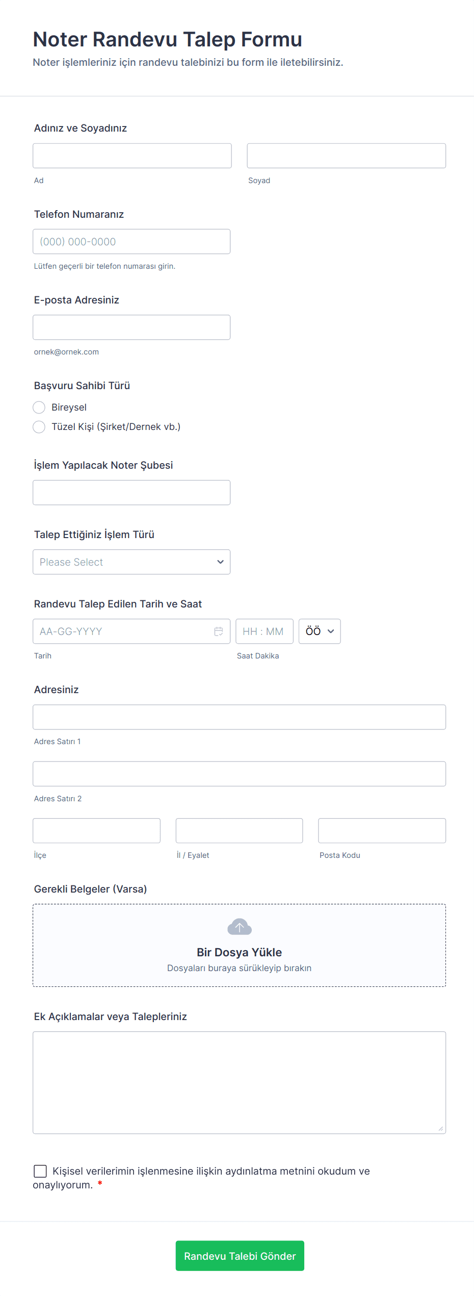This screenshot has height=1296, width=474.
Task: Click the HH : MM time field
Action: [x=264, y=631]
